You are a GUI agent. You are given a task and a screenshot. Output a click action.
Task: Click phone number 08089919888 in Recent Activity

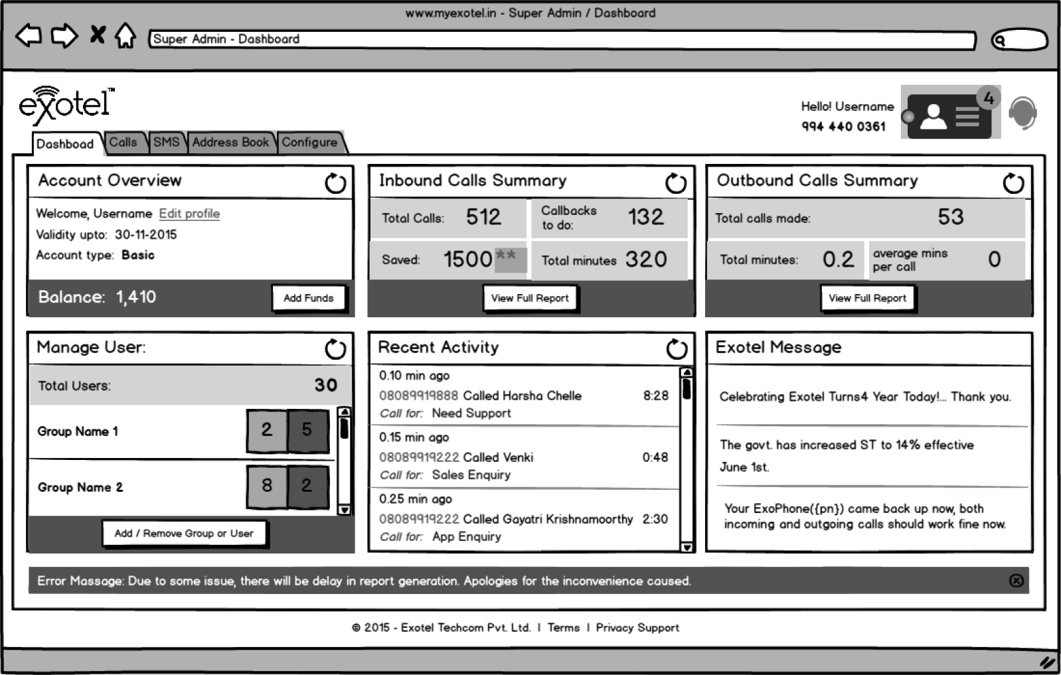[418, 396]
